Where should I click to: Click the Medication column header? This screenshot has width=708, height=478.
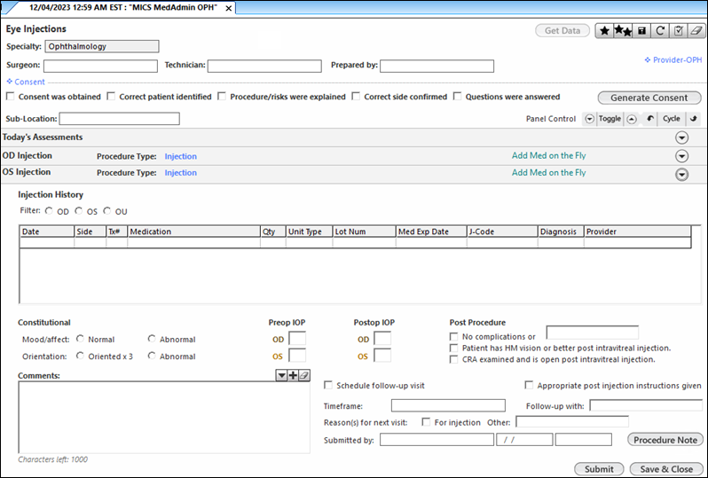coord(193,231)
